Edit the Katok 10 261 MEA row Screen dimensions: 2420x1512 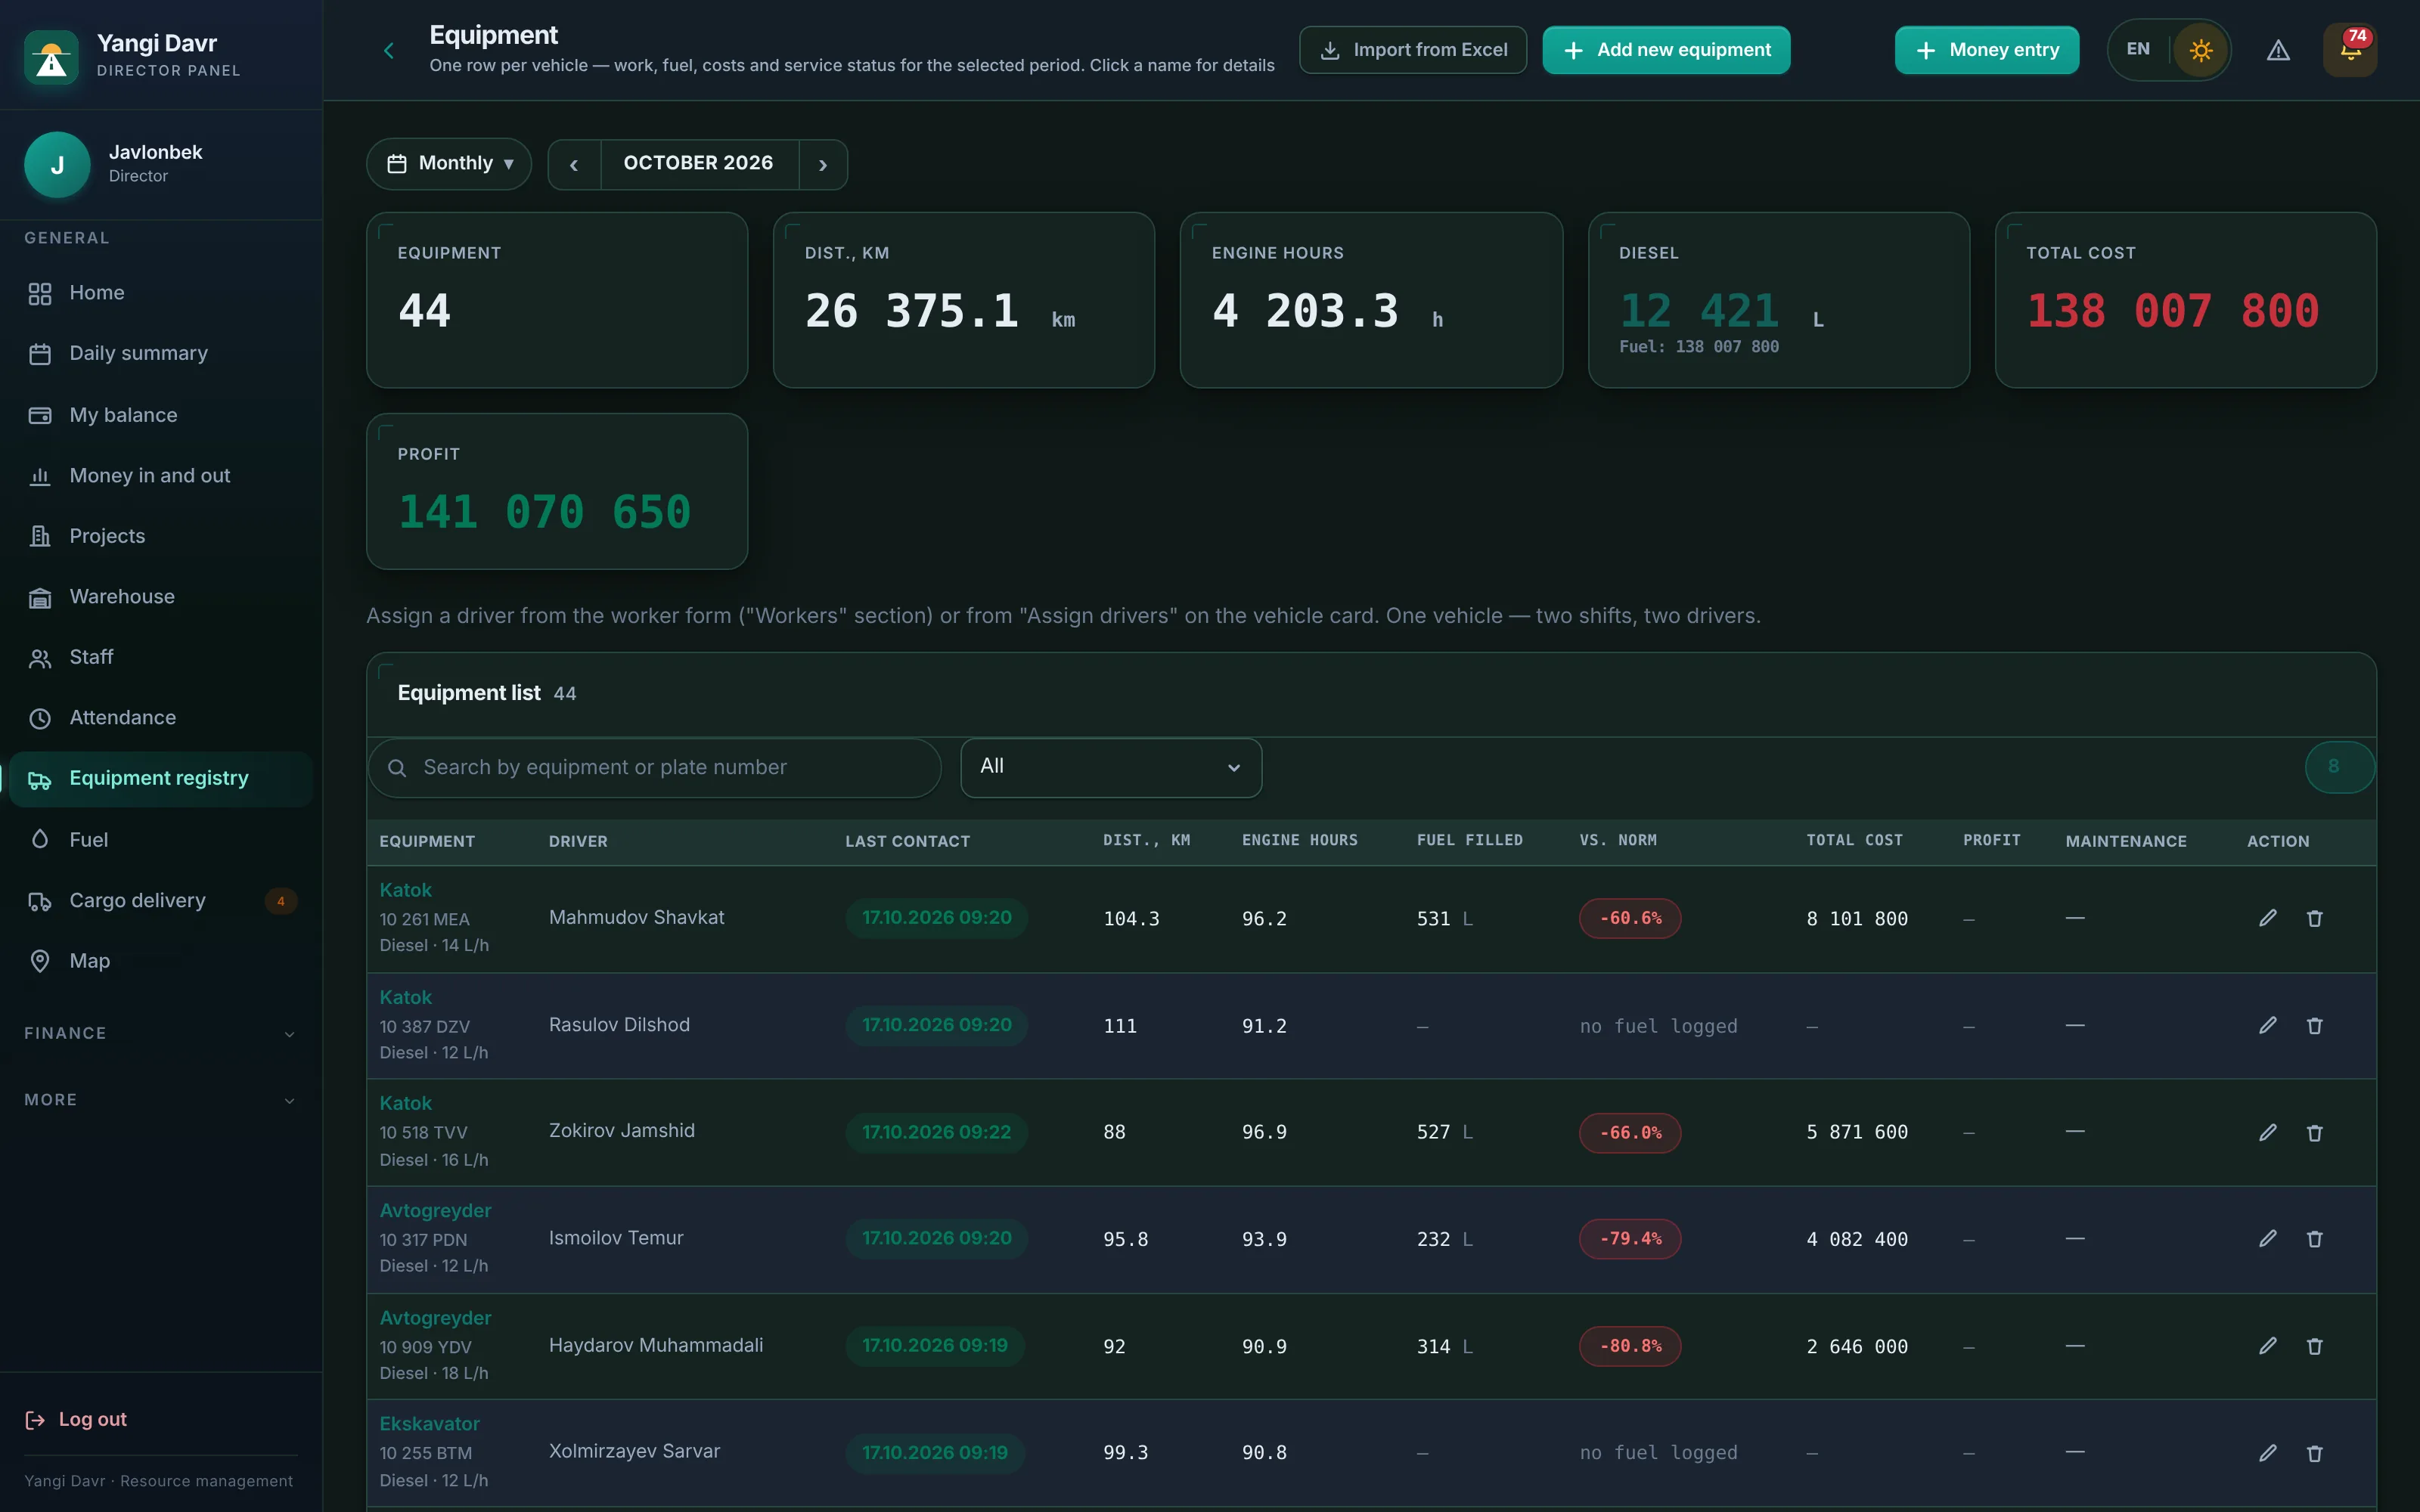pyautogui.click(x=2267, y=918)
